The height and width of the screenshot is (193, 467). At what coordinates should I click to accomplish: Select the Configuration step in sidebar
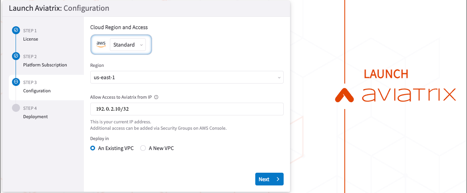click(x=37, y=91)
